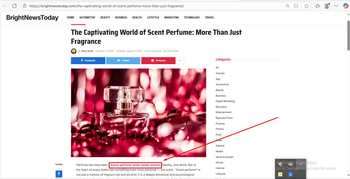Click the perfume bottle featured image
This screenshot has height=179, width=350.
[x=138, y=113]
